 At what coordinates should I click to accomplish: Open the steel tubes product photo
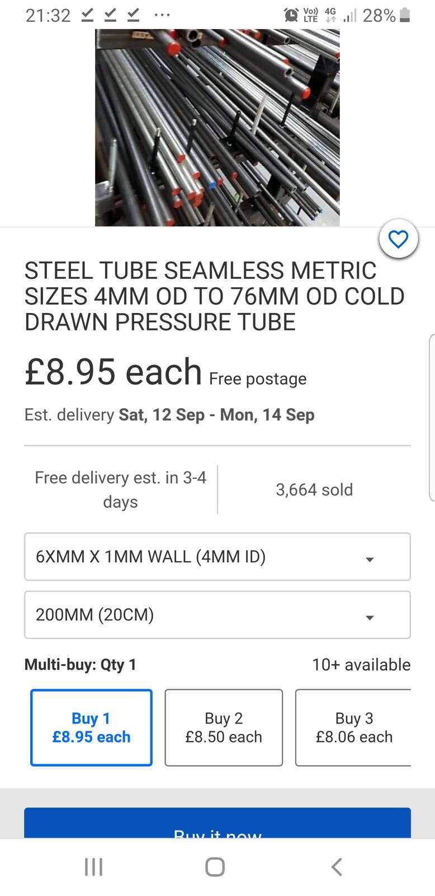pyautogui.click(x=217, y=128)
